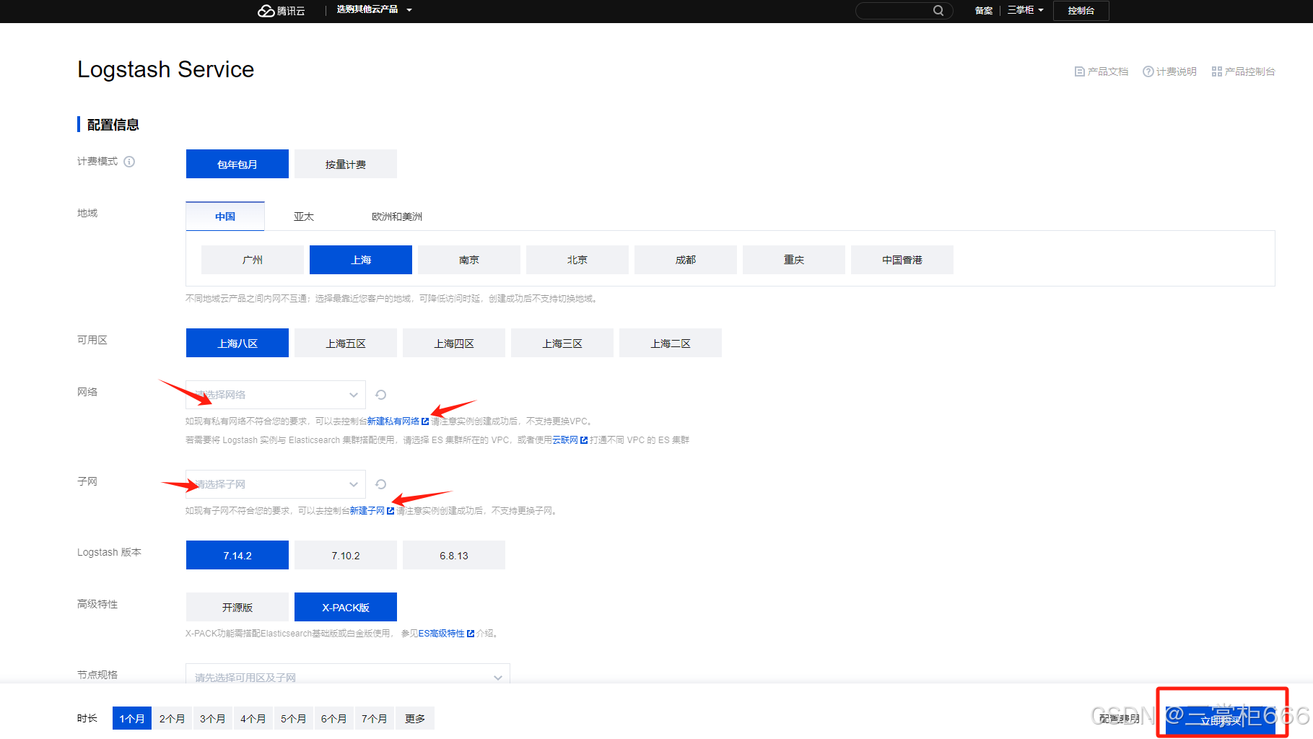Click the search magnifier icon
This screenshot has height=739, width=1313.
(938, 10)
